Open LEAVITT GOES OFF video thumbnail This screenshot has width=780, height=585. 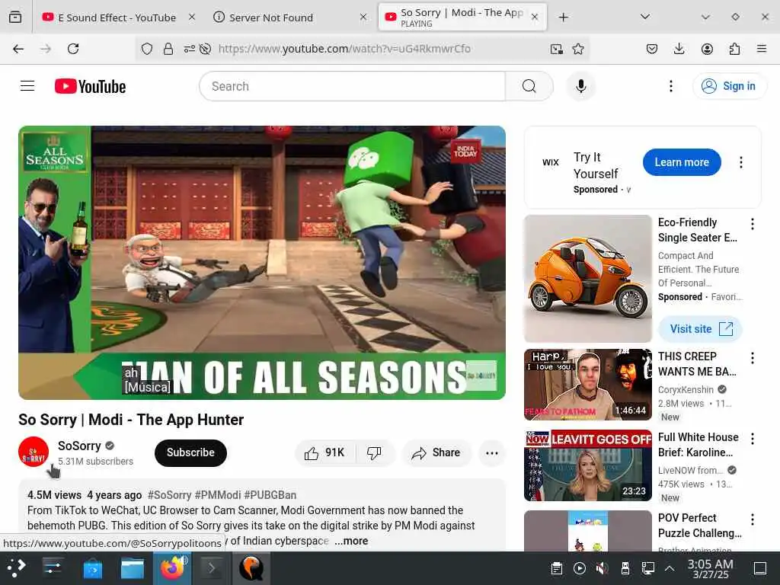pyautogui.click(x=587, y=465)
